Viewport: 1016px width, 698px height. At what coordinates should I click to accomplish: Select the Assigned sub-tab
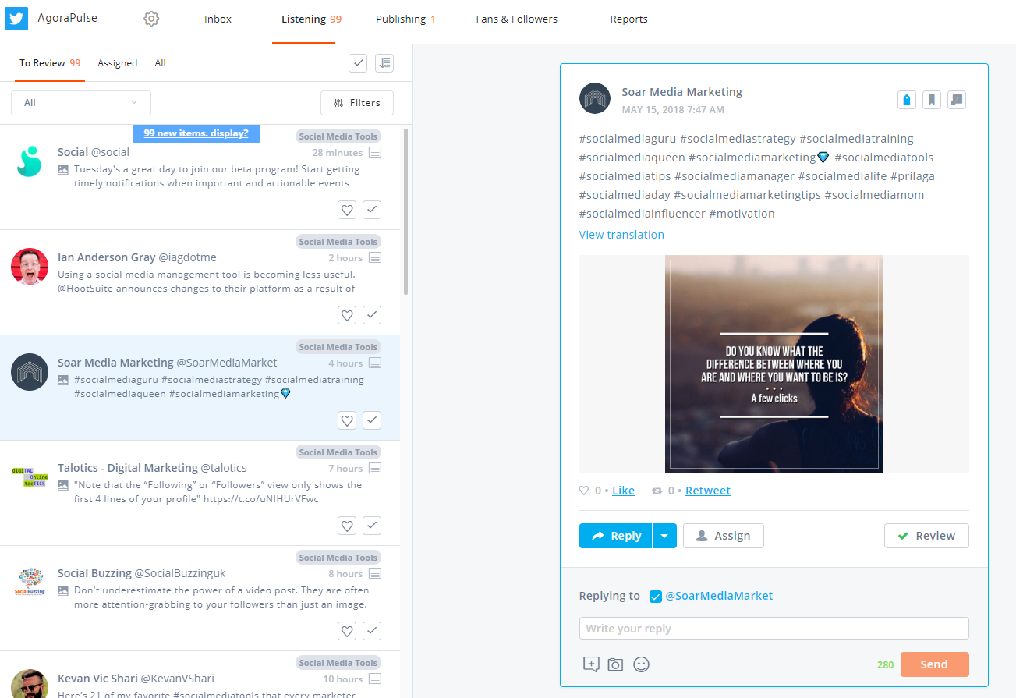117,63
